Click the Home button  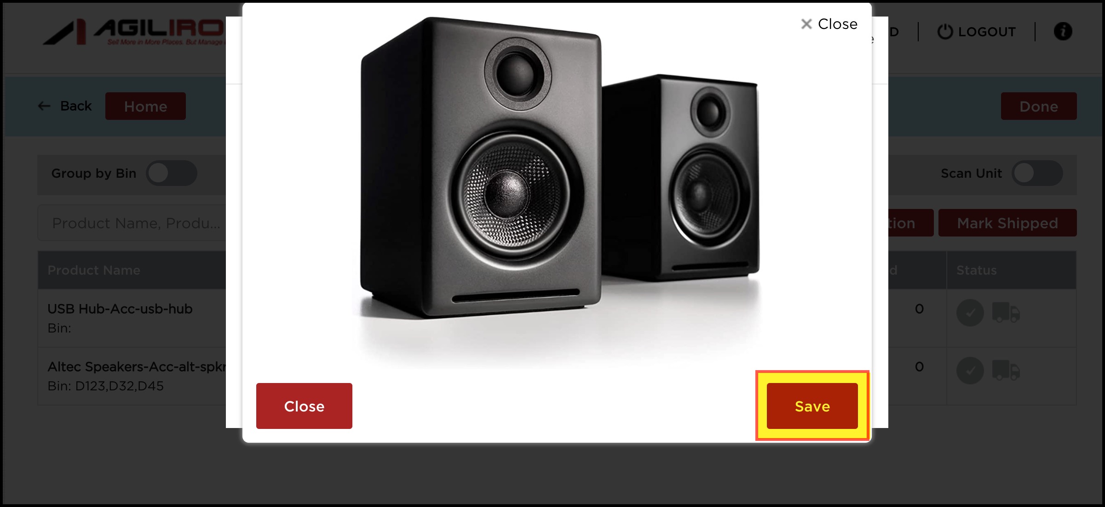[145, 106]
